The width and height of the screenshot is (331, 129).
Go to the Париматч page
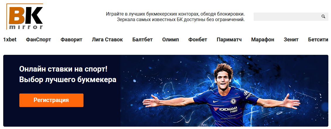(x=229, y=40)
